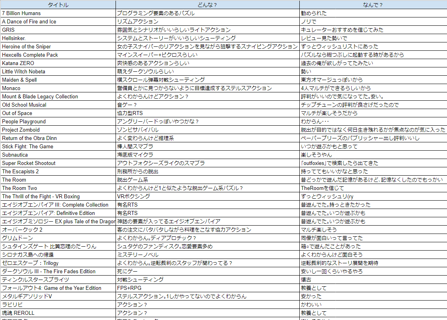Select Return of the Obra Dinn cell

58,138
